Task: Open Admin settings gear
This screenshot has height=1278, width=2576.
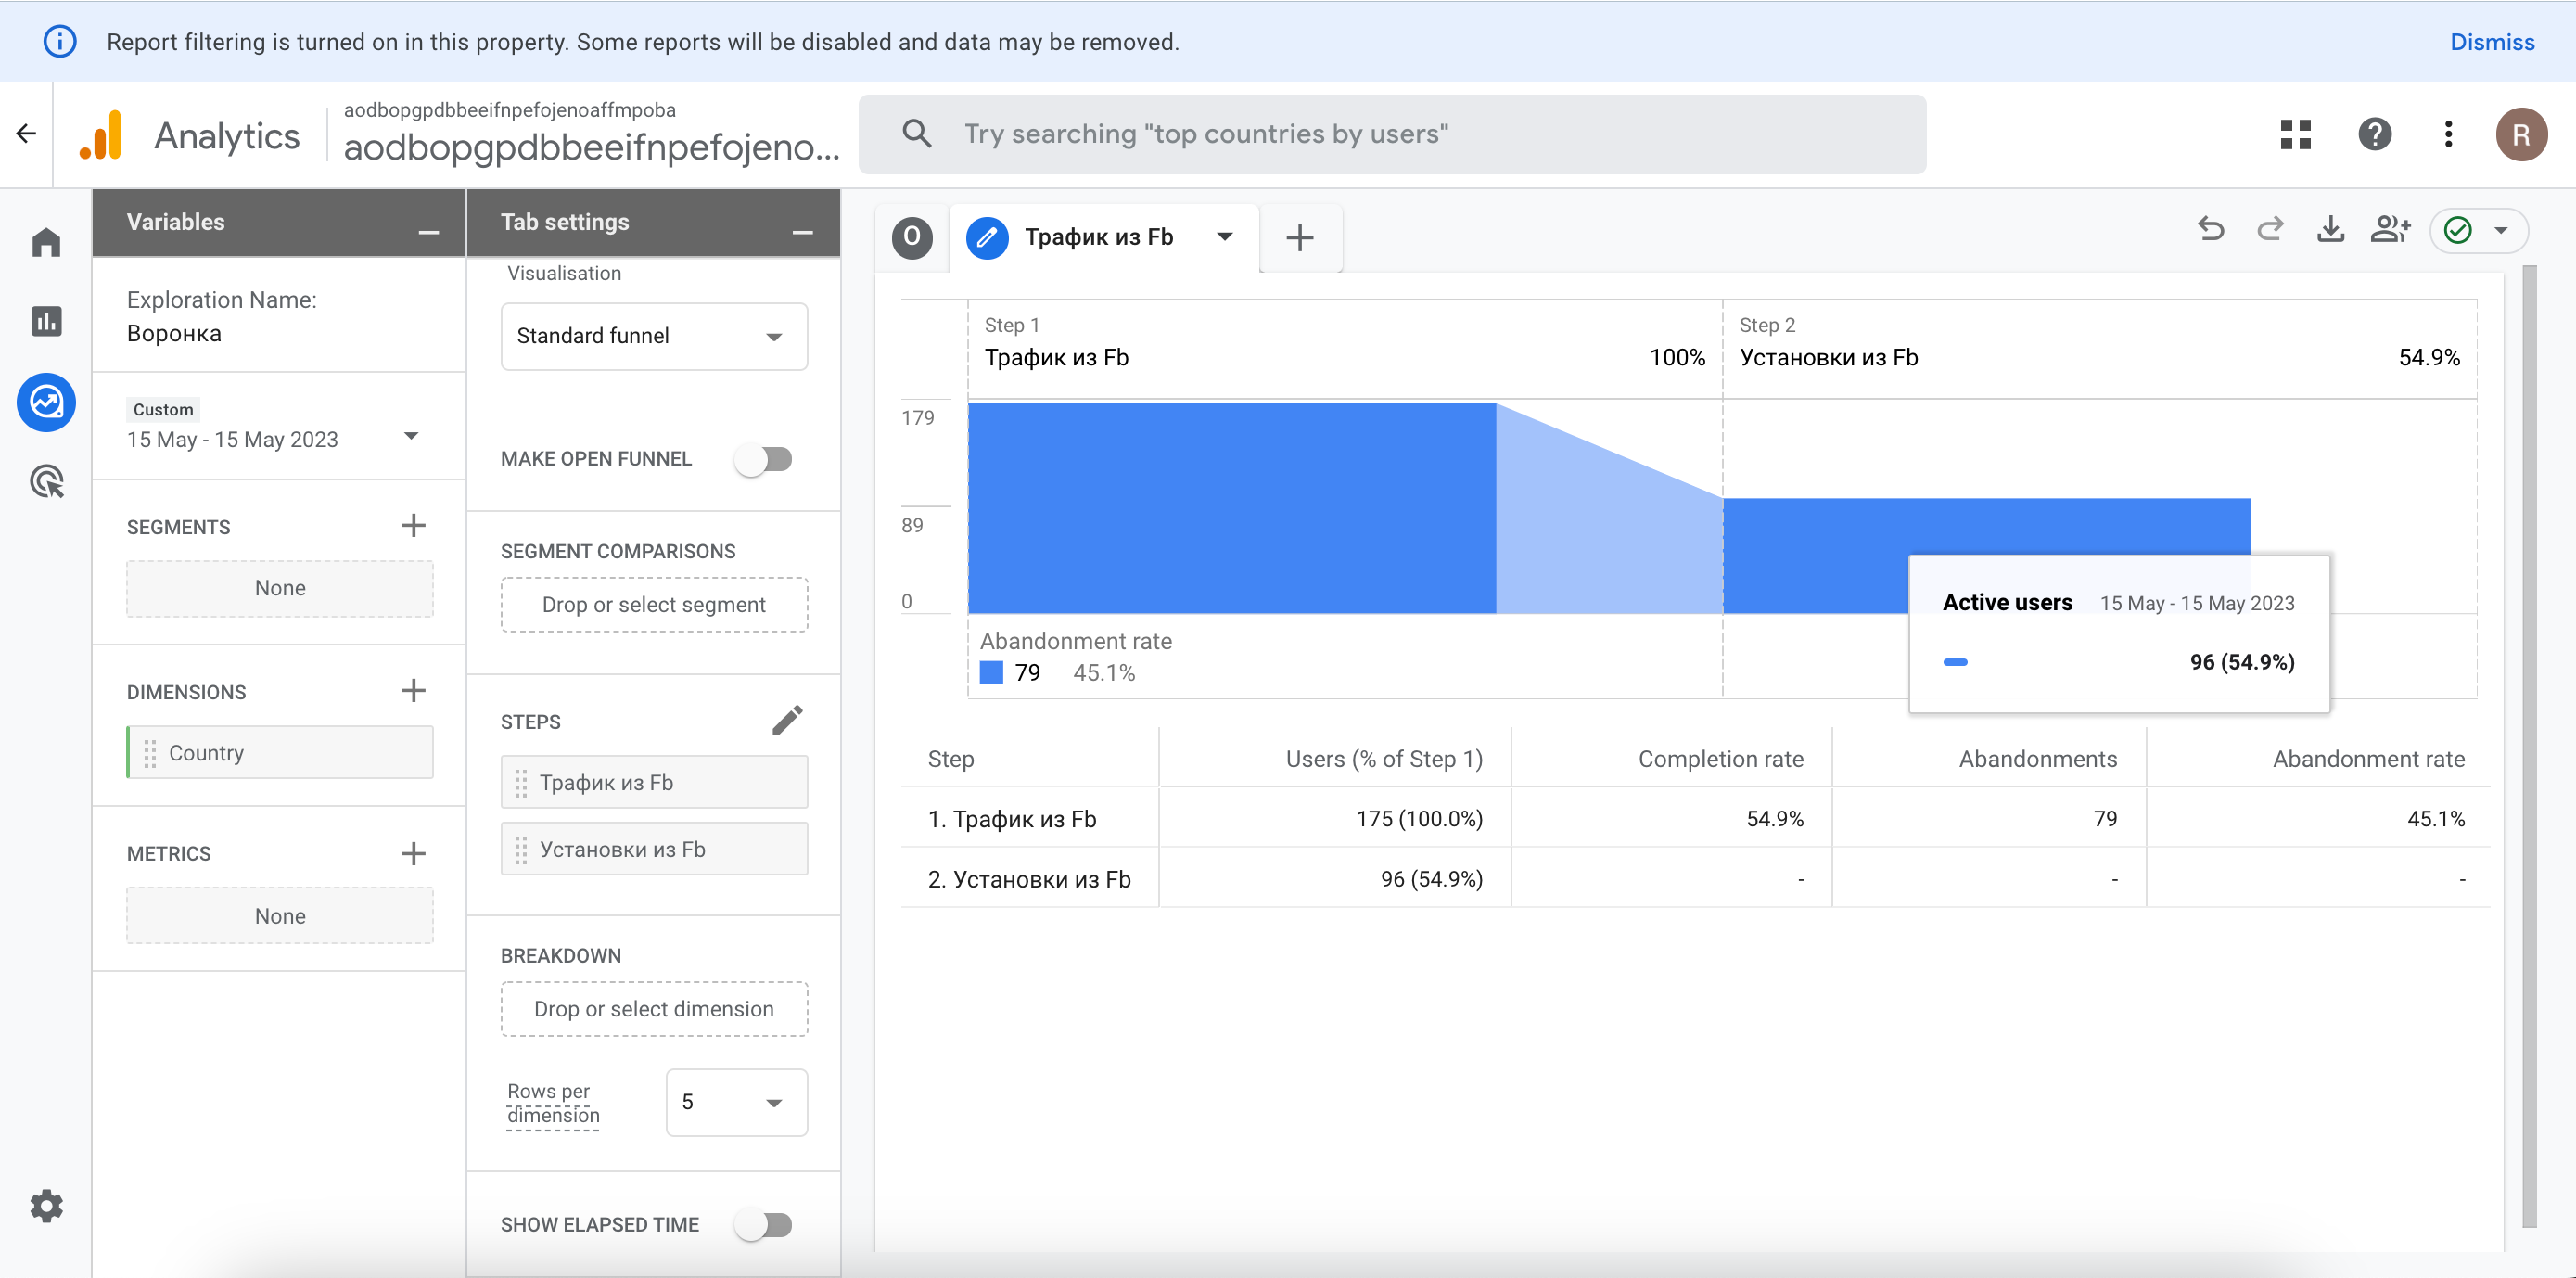Action: click(46, 1206)
